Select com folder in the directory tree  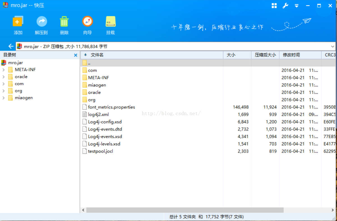click(x=19, y=83)
